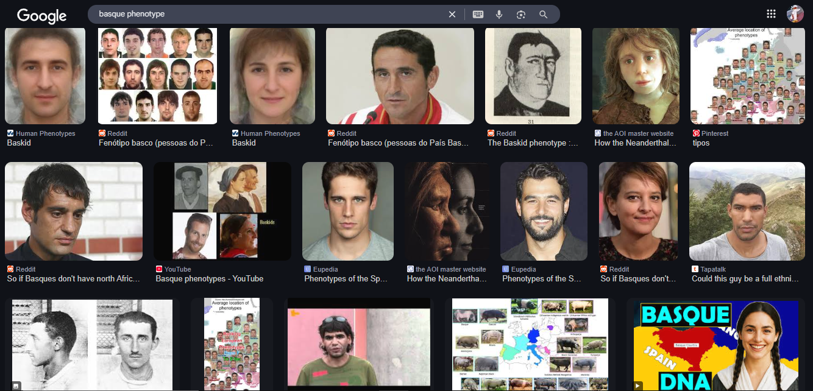The height and width of the screenshot is (391, 813).
Task: Click the 'So if Basques don't have north Afric...' title
Action: 74,278
